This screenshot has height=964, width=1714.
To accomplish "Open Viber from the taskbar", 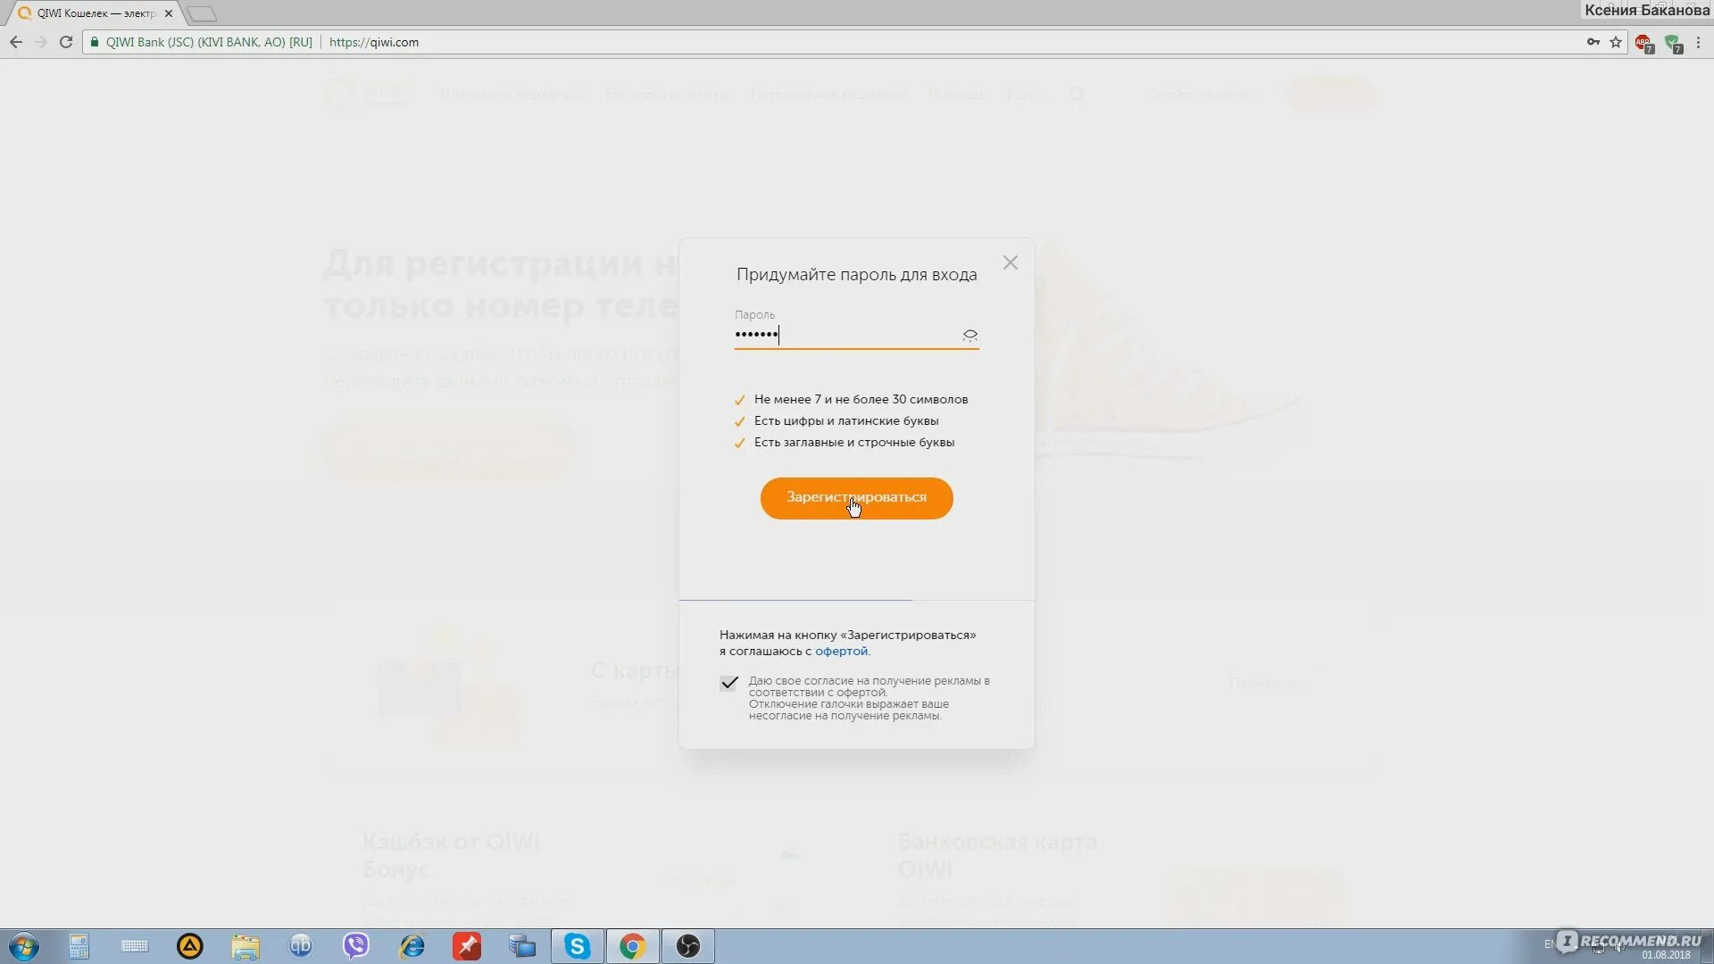I will pos(356,946).
